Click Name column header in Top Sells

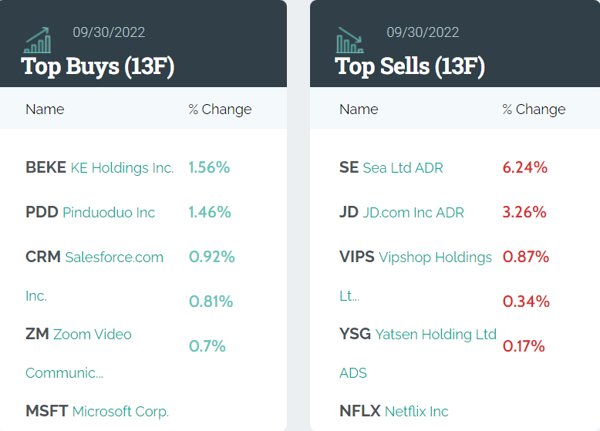[359, 109]
